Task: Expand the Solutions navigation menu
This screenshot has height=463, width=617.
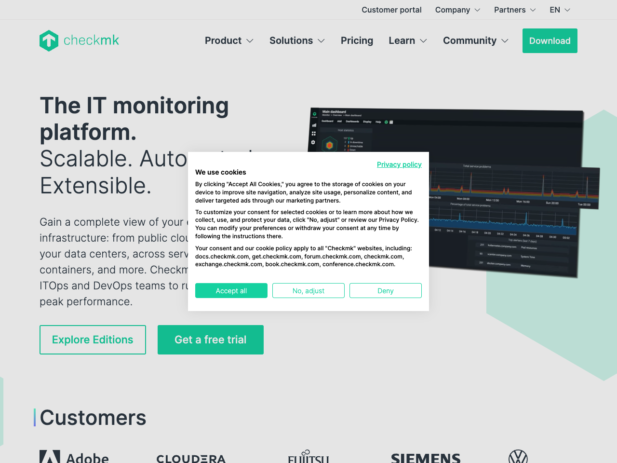Action: click(297, 41)
